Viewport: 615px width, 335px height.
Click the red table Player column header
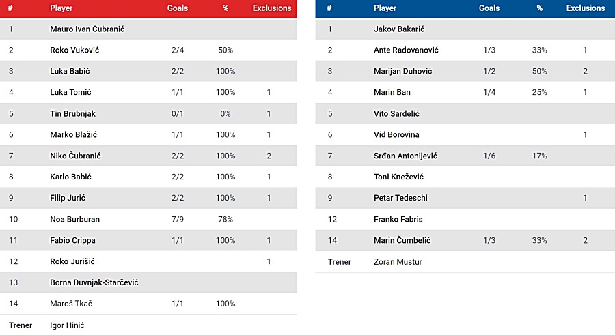[x=61, y=8]
